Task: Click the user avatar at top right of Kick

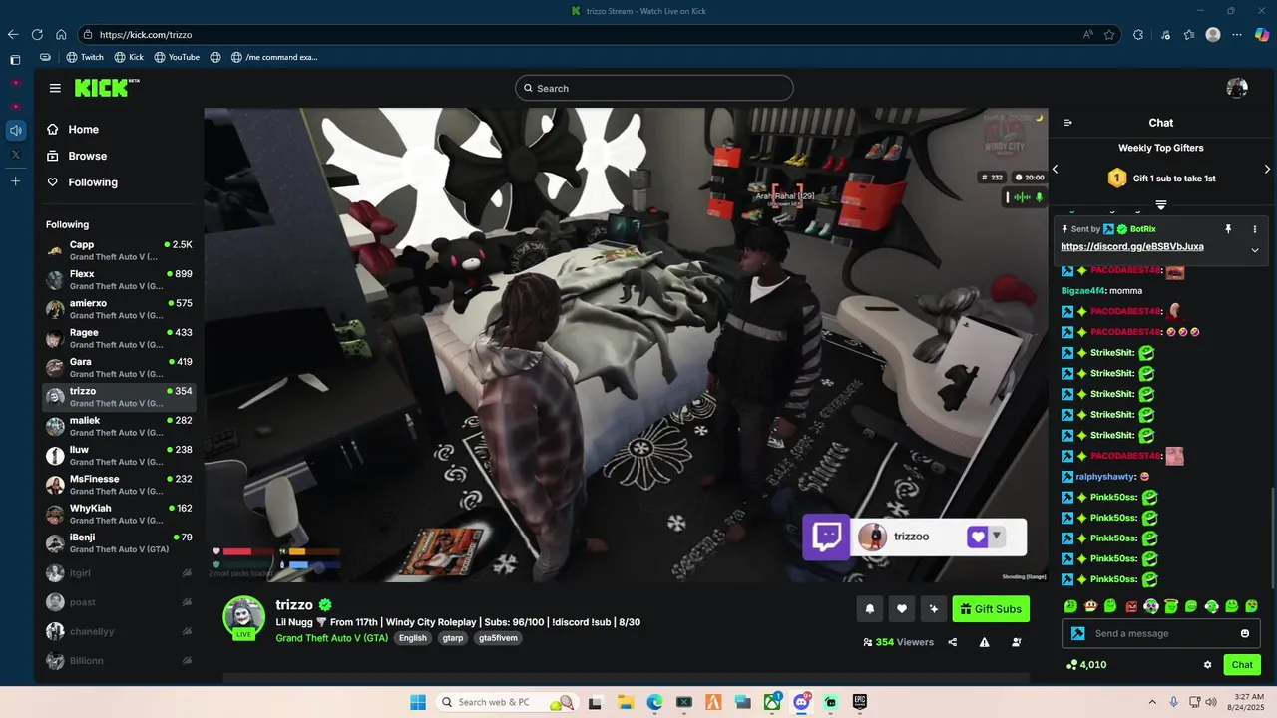Action: (x=1237, y=88)
